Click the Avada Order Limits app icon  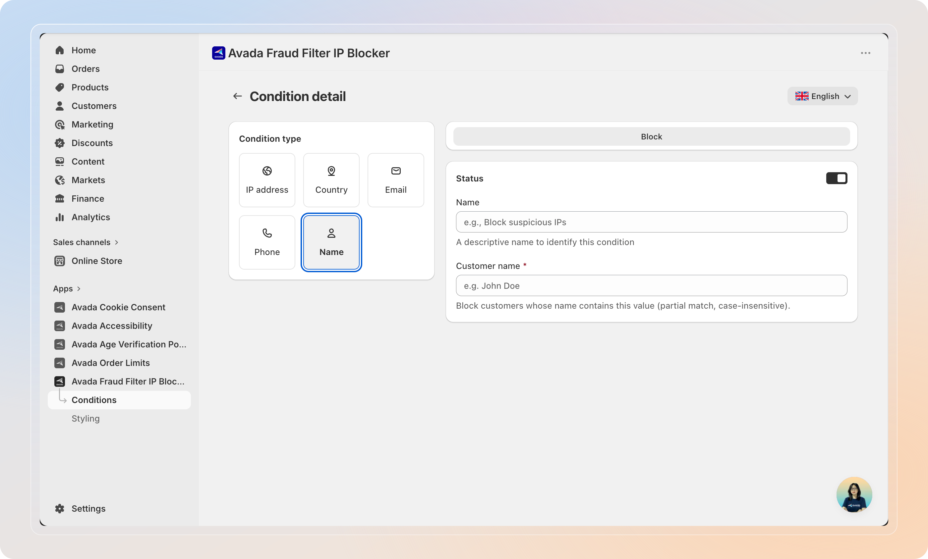pyautogui.click(x=60, y=363)
